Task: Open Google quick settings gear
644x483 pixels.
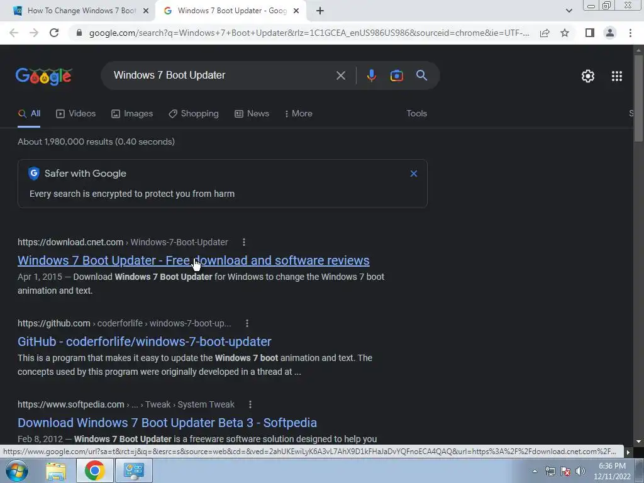Action: [x=588, y=76]
